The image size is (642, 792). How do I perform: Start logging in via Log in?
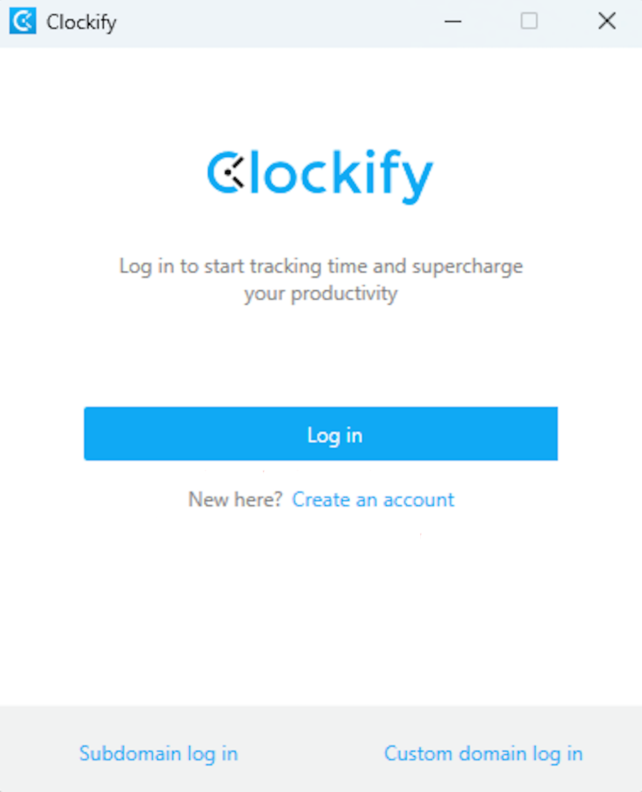pyautogui.click(x=321, y=434)
